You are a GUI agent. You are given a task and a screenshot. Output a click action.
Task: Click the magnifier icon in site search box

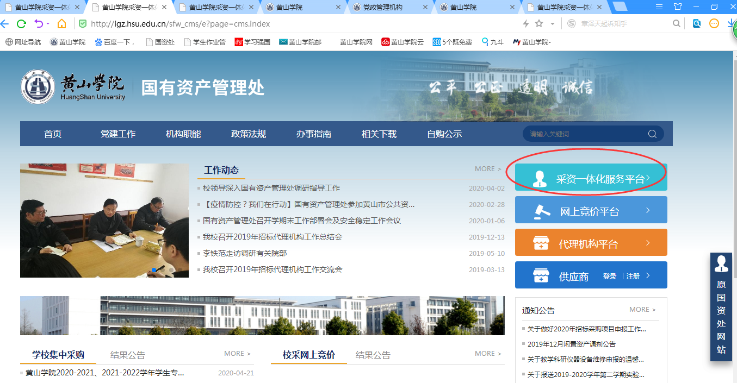tap(652, 134)
